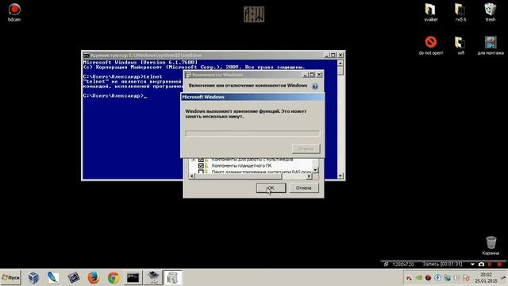Open the nx6 6 desktop folder
This screenshot has height=286, width=508.
[x=460, y=13]
